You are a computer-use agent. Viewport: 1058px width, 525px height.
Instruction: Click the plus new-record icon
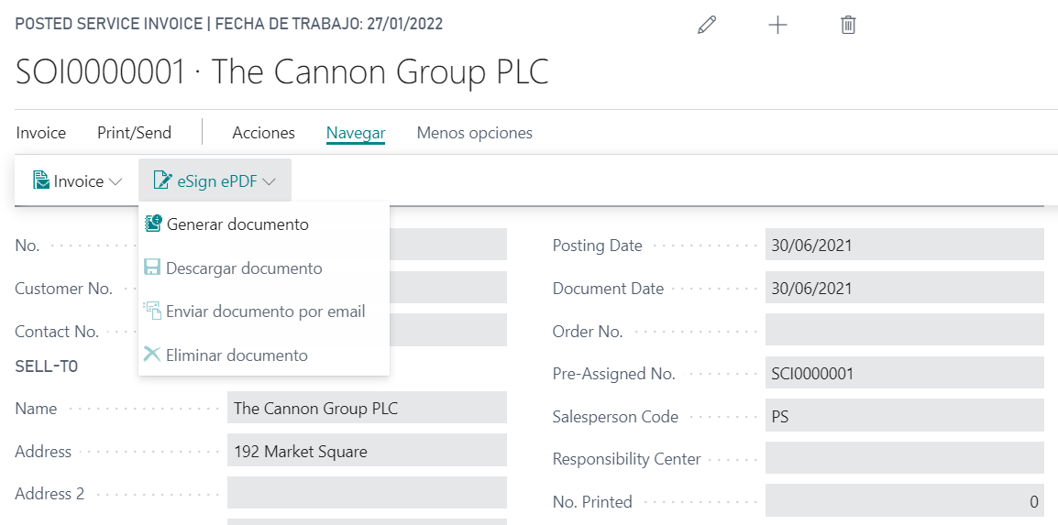click(777, 26)
